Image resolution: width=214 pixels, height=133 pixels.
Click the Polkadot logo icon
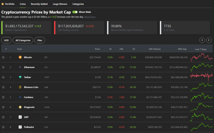pyautogui.click(x=20, y=127)
